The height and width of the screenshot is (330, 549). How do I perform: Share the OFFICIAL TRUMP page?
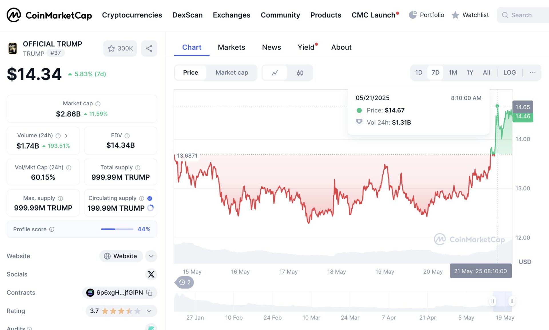tap(149, 48)
